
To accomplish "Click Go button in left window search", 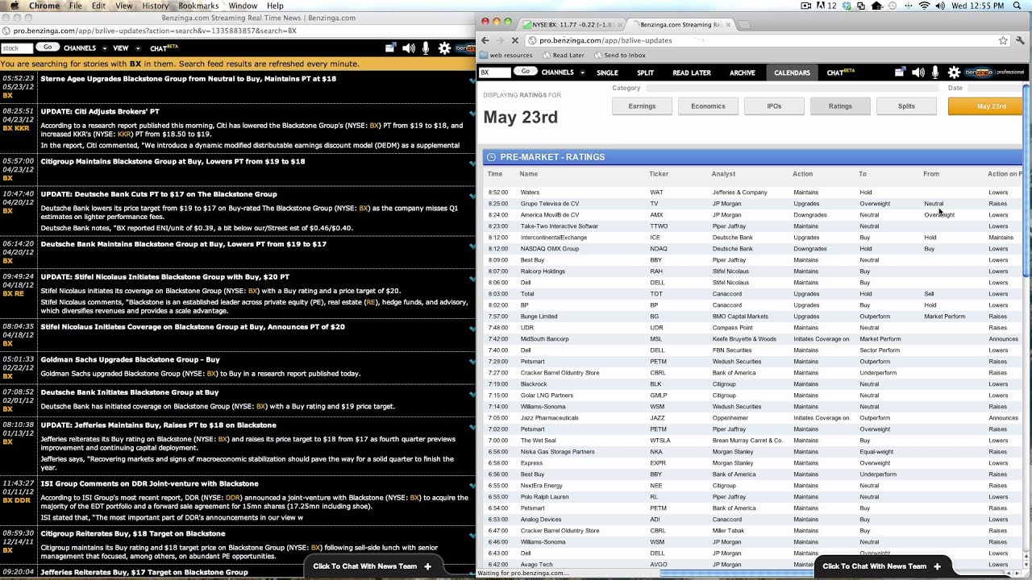I will coord(48,48).
